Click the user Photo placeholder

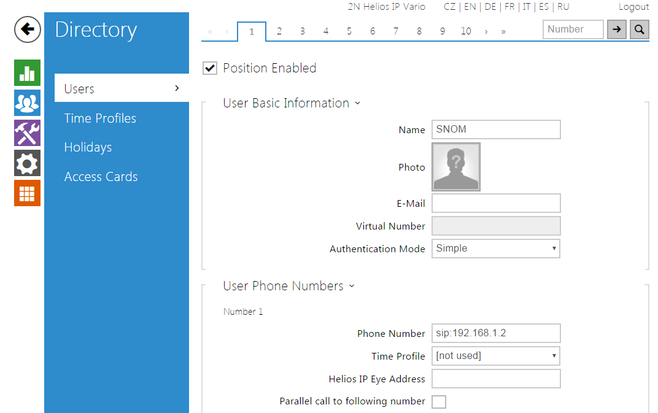click(x=456, y=167)
